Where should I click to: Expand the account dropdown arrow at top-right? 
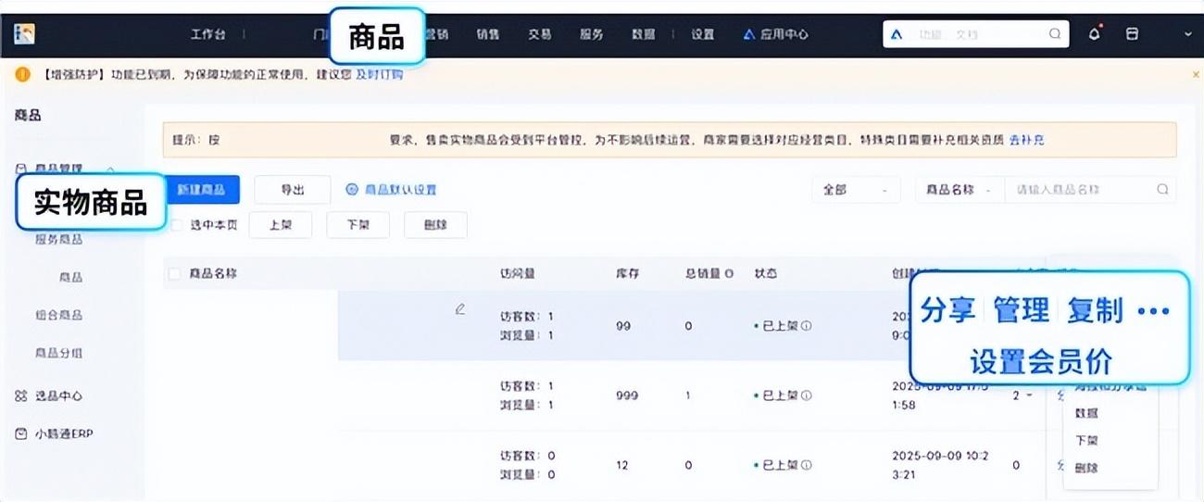1188,34
